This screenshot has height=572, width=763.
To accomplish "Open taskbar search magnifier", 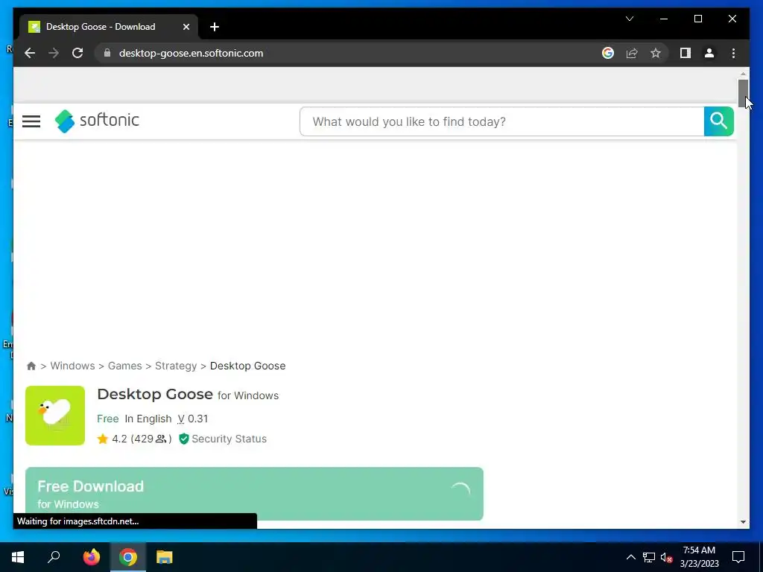I will [x=54, y=557].
